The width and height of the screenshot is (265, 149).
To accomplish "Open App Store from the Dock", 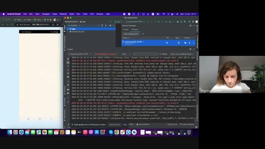I will tap(96, 132).
